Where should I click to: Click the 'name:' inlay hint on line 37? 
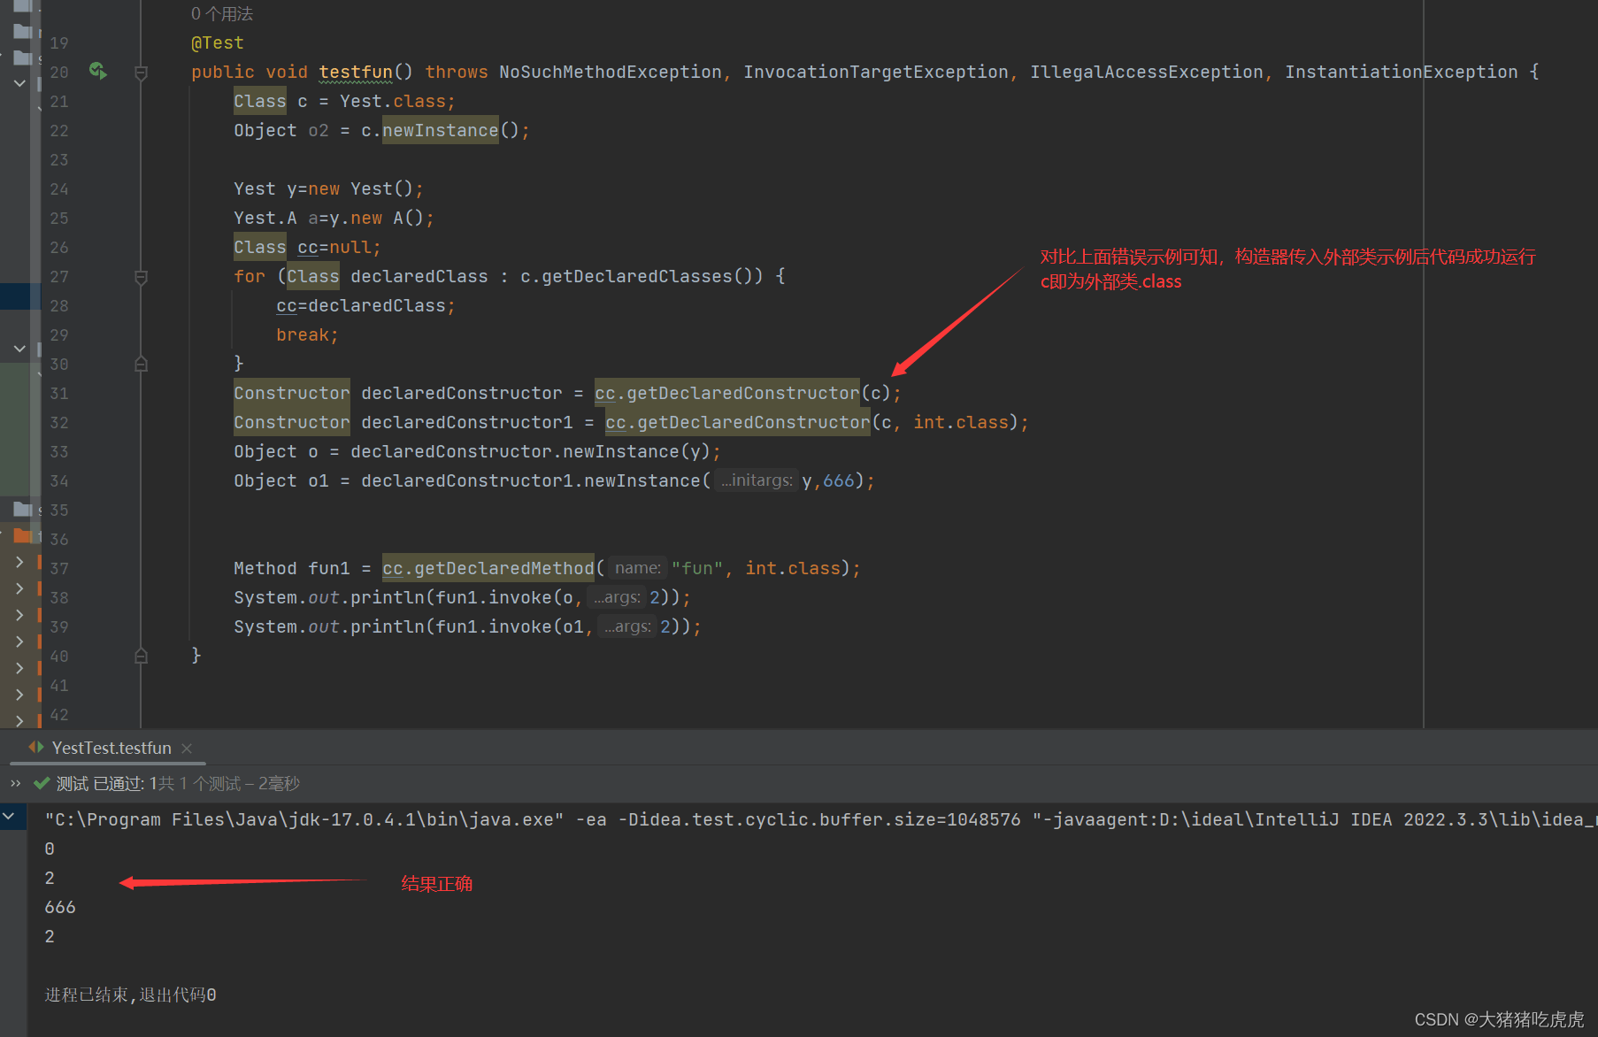pos(637,568)
